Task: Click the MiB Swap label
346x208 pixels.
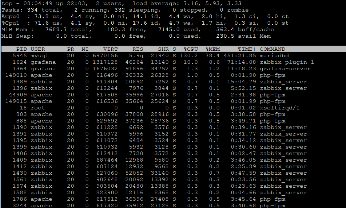Action: tap(18, 36)
